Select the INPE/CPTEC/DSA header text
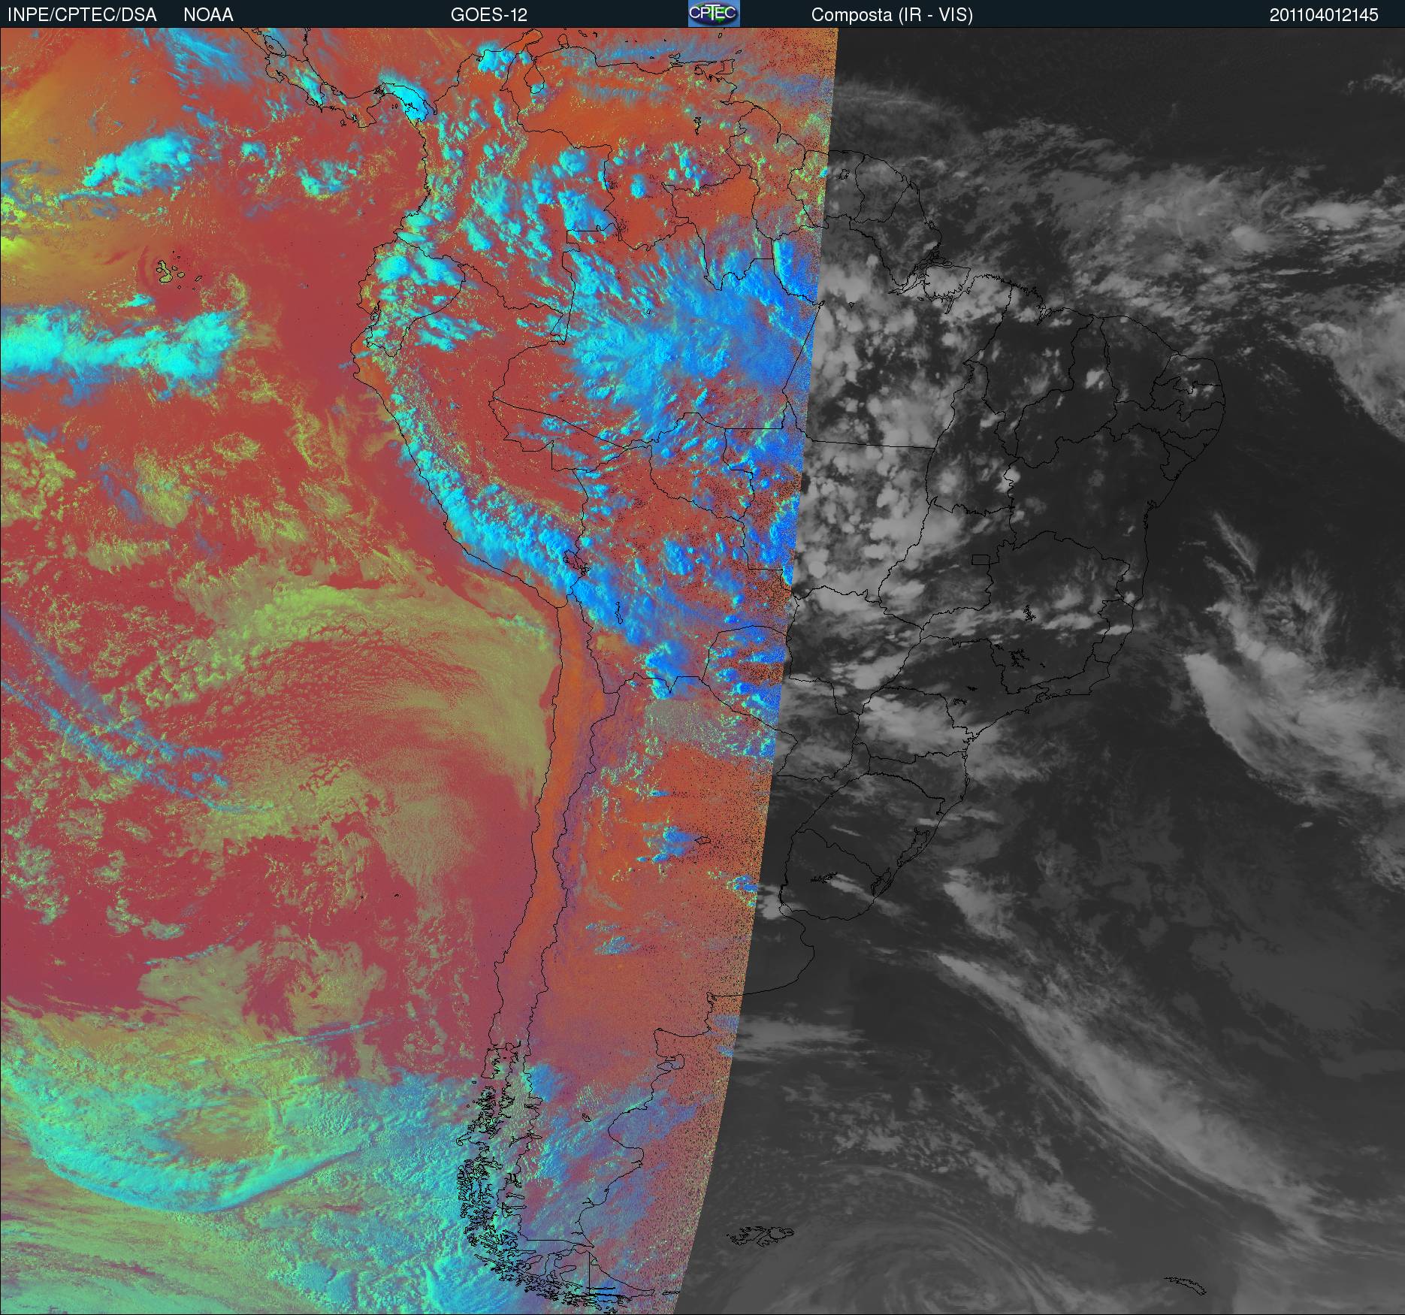The height and width of the screenshot is (1315, 1405). point(82,15)
